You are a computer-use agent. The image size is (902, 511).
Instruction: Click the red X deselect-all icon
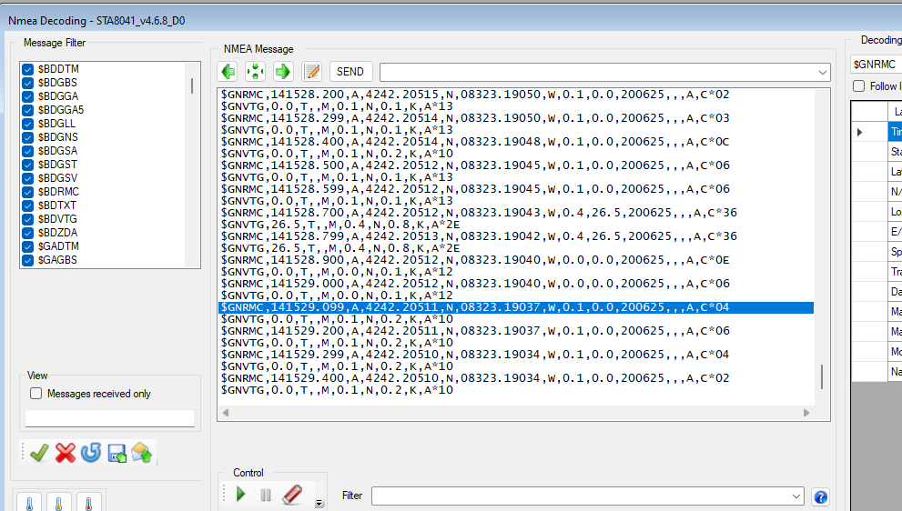[x=65, y=453]
